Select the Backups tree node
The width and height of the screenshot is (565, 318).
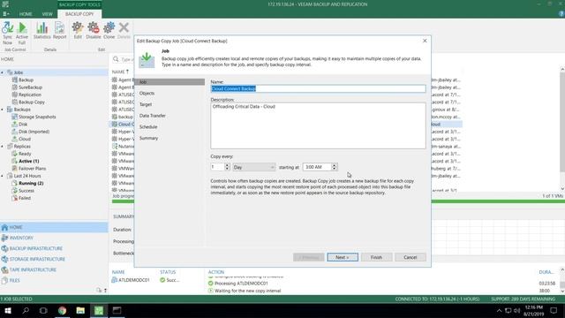22,110
